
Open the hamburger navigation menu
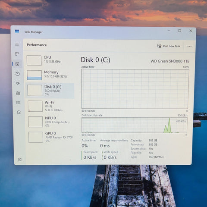(x=17, y=44)
